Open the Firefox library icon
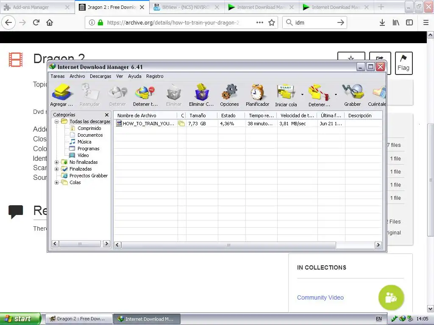The height and width of the screenshot is (325, 434). pos(396,22)
